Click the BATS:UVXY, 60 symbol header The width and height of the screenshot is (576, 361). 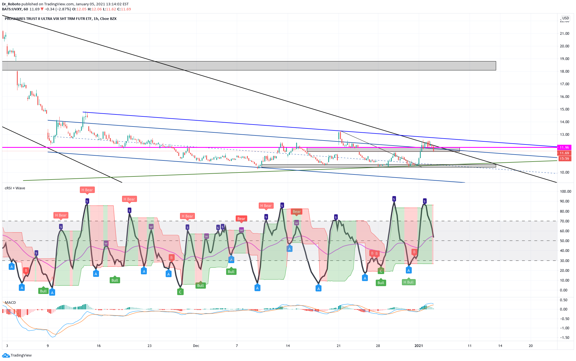(x=15, y=9)
